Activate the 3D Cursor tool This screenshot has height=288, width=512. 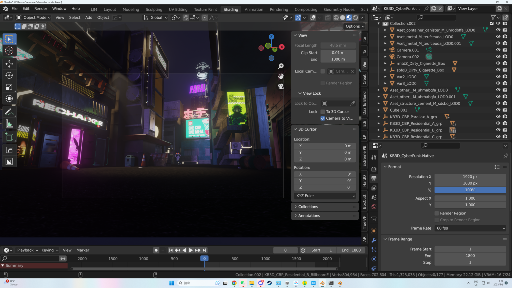pos(9,51)
